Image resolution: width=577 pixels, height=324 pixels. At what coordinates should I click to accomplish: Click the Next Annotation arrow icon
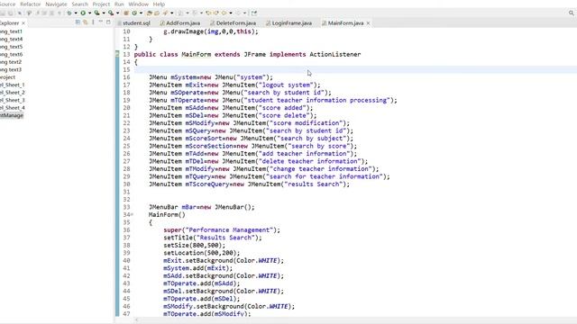coord(180,13)
